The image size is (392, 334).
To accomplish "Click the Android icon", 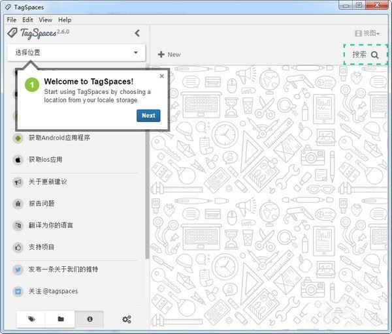I will 18,138.
